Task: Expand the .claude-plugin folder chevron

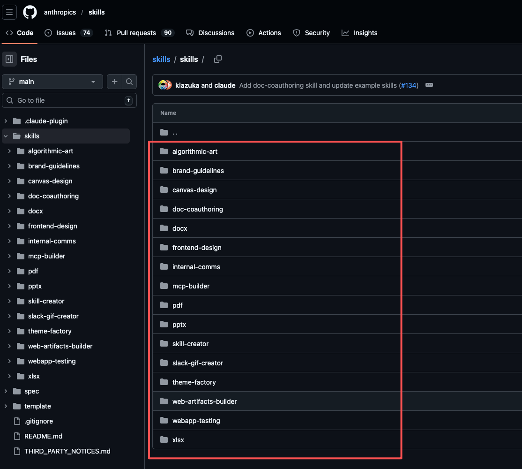Action: 6,121
